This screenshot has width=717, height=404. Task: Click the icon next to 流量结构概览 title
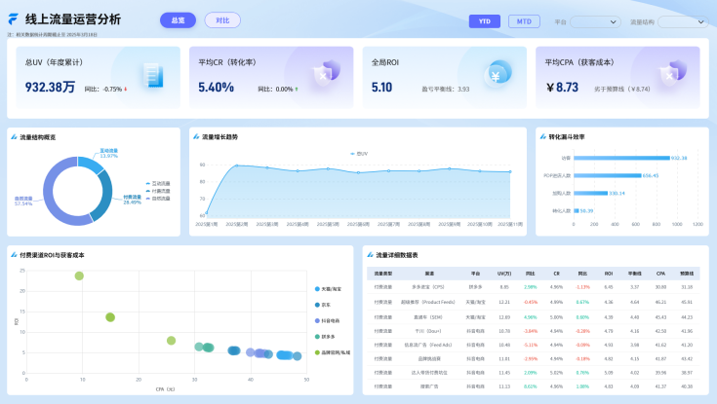(x=14, y=137)
